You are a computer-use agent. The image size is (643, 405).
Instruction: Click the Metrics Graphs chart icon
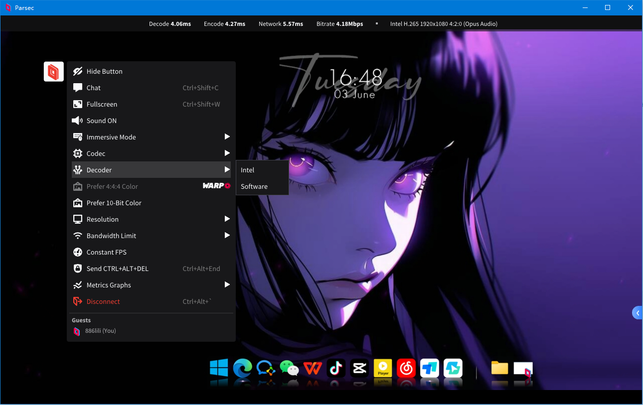78,285
